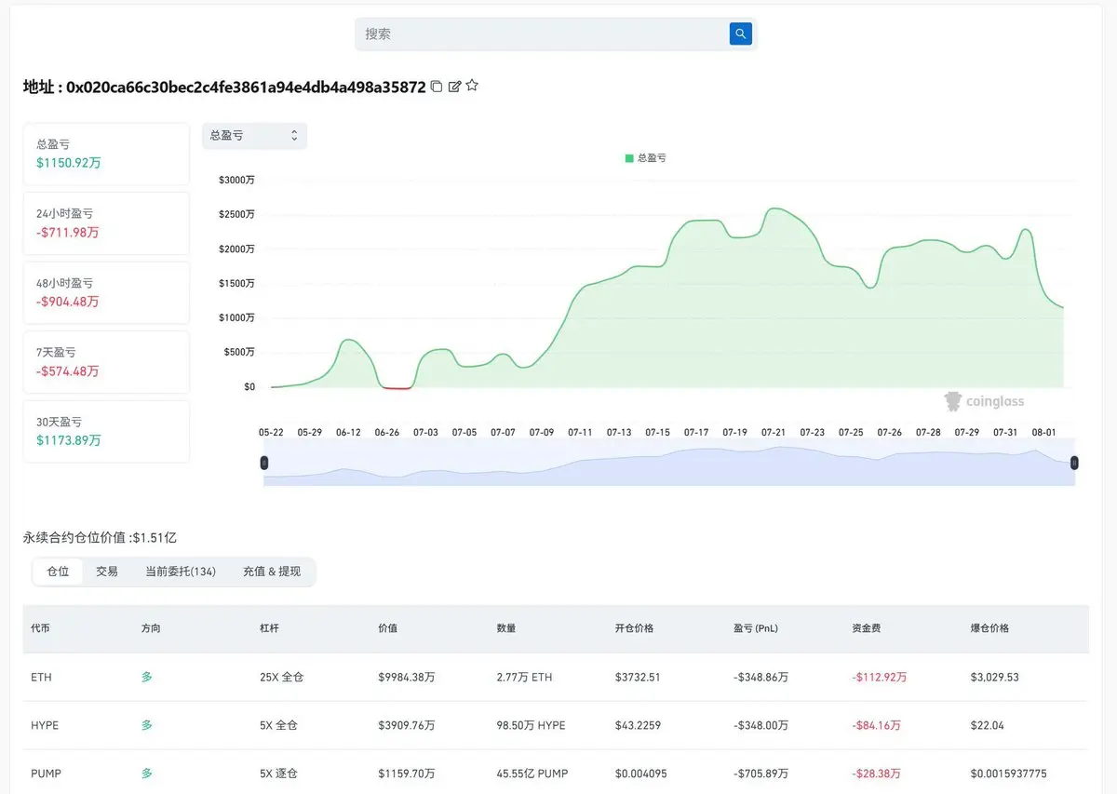Click the 多 direction in HYPE row
This screenshot has height=794, width=1117.
(x=147, y=725)
